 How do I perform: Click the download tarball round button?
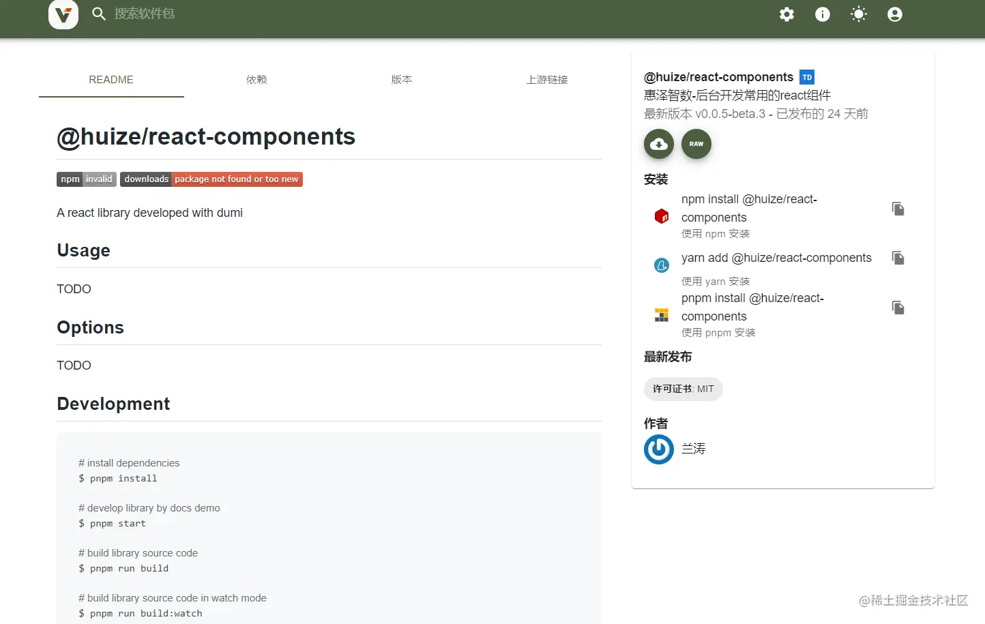[659, 144]
